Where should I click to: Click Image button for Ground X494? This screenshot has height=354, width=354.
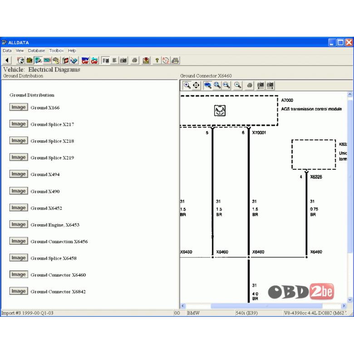click(x=19, y=174)
